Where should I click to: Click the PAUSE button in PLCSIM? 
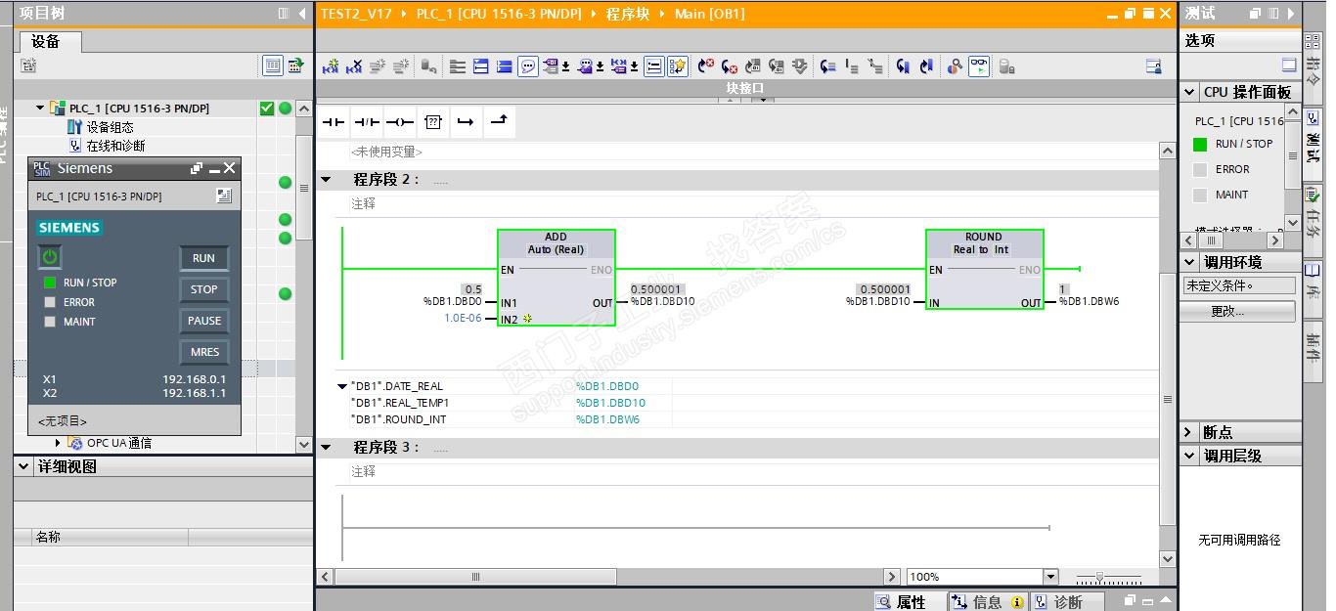click(x=203, y=321)
